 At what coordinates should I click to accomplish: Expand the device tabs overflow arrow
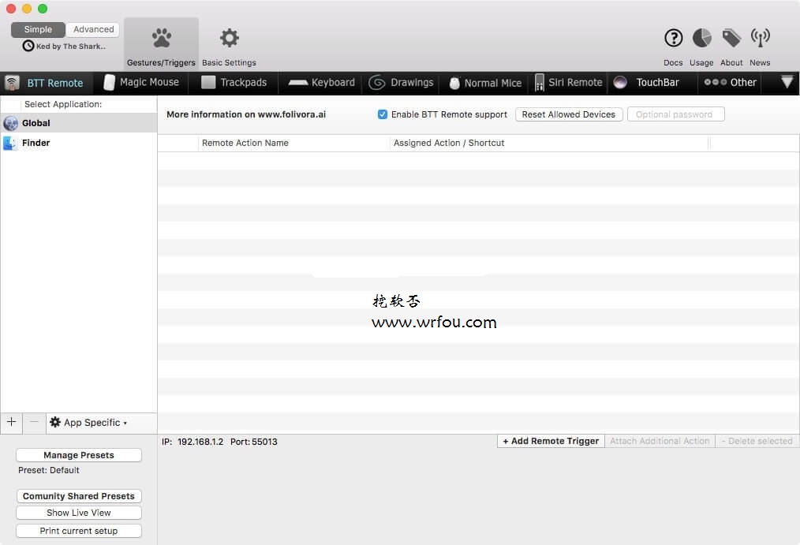[787, 81]
